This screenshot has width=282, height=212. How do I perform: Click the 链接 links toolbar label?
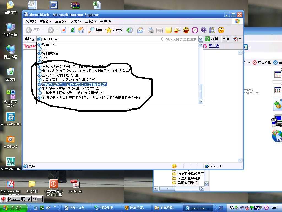(226, 39)
